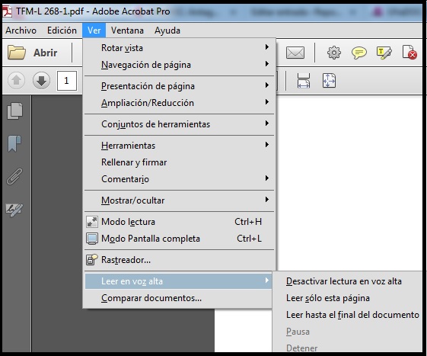Click the fit one full page icon
427x356 pixels.
pos(330,81)
